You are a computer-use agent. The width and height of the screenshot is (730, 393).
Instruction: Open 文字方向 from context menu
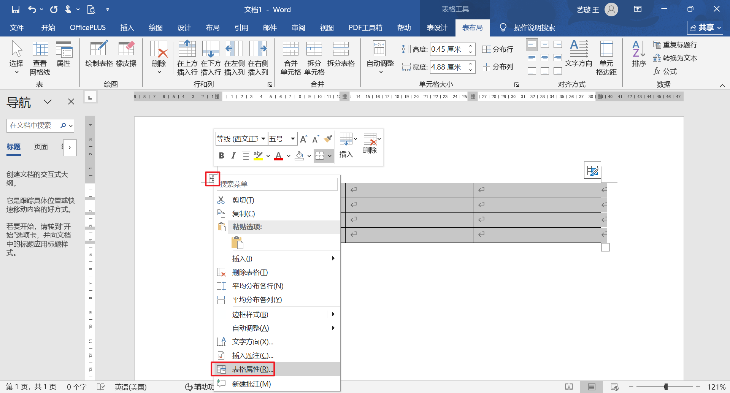tap(278, 342)
